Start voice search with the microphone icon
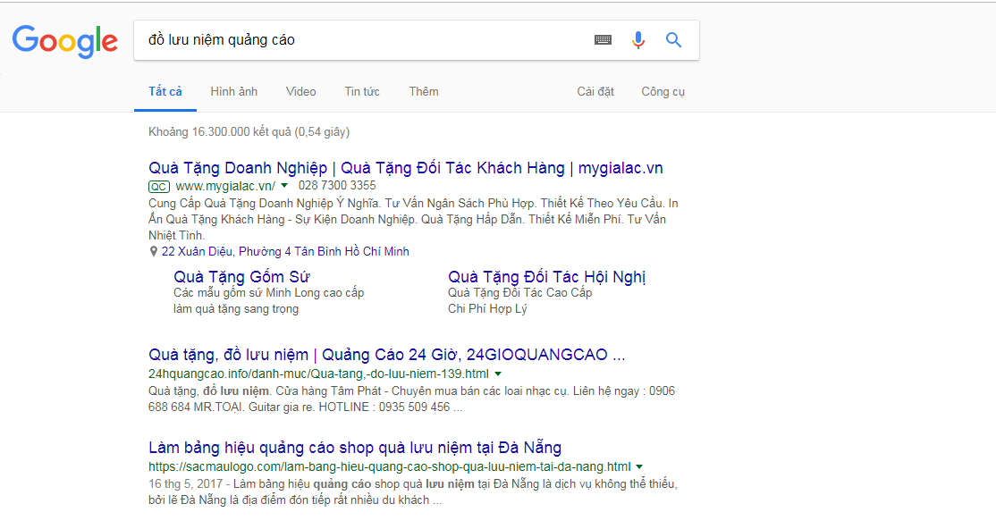996x529 pixels. pos(637,40)
